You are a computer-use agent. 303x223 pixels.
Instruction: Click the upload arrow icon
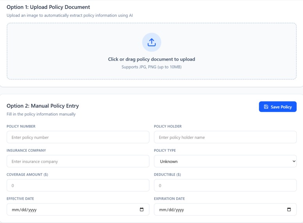coord(151,42)
